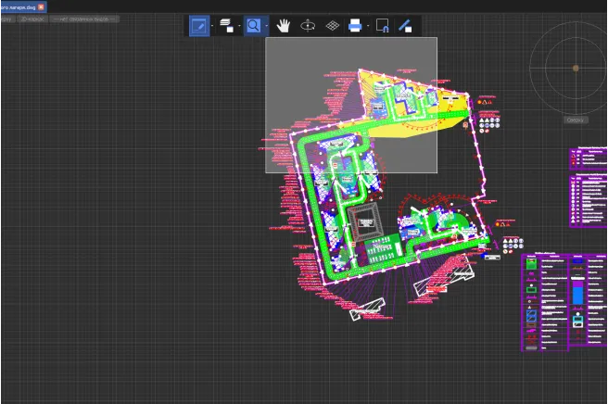
Task: Select the pan hand tool
Action: tap(285, 26)
